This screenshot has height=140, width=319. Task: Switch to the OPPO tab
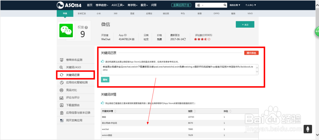pyautogui.click(x=217, y=13)
